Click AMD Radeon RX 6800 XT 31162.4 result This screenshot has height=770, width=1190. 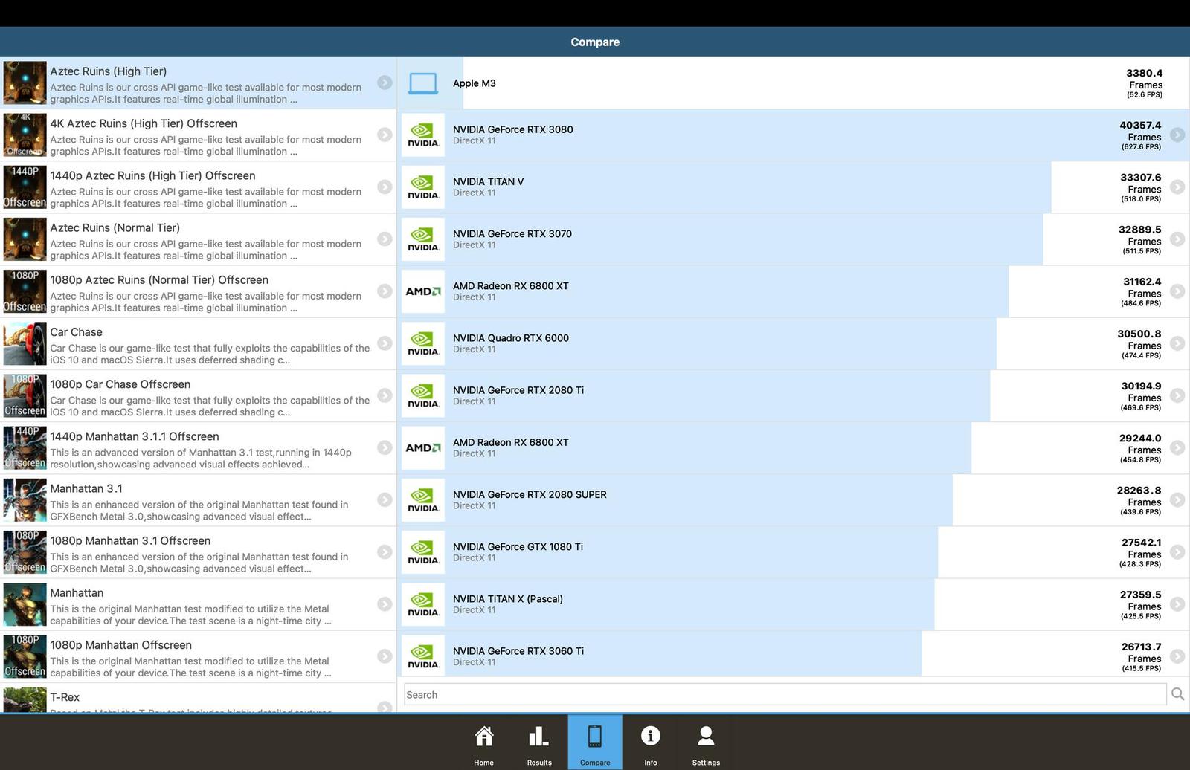[x=793, y=291]
